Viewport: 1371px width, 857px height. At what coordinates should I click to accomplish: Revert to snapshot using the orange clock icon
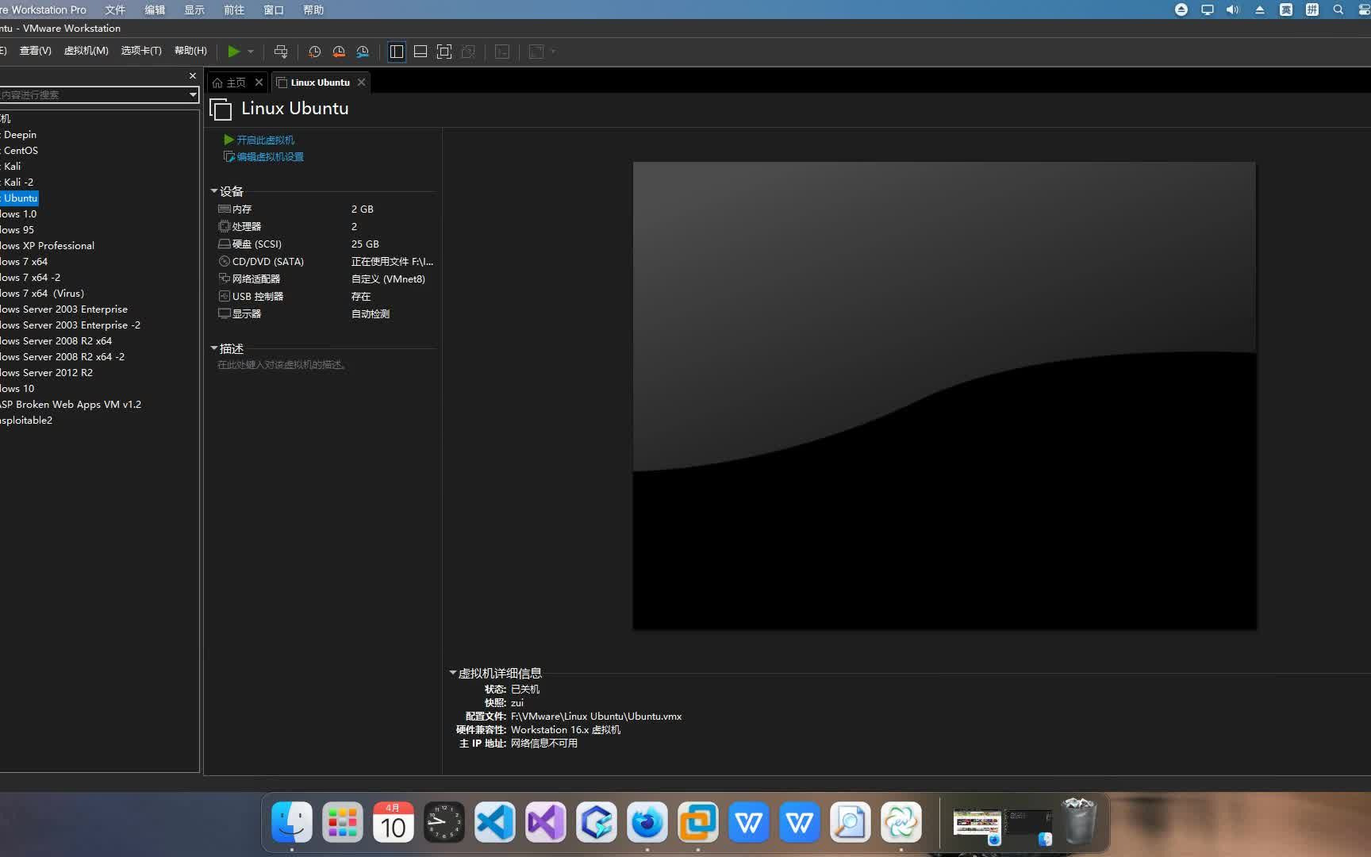click(x=339, y=52)
